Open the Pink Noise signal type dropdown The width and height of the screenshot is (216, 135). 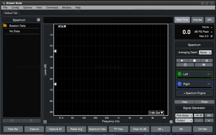pos(184,115)
